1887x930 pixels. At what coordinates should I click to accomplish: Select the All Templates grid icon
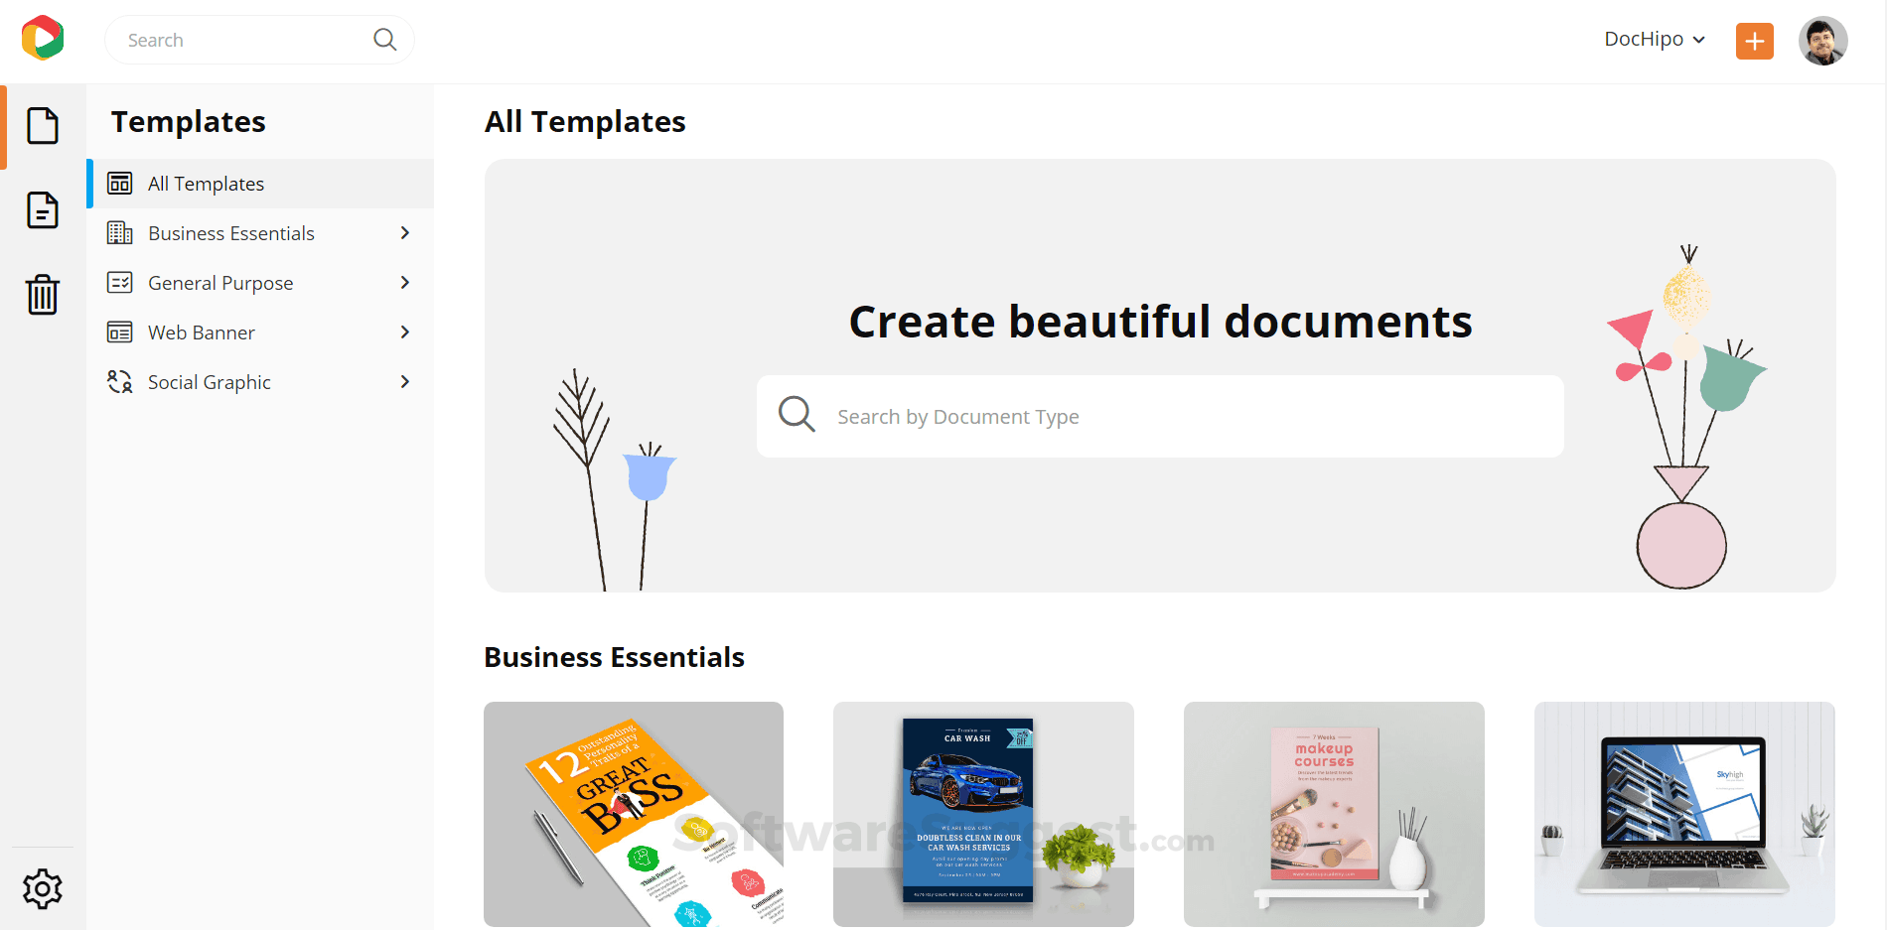[x=119, y=183]
